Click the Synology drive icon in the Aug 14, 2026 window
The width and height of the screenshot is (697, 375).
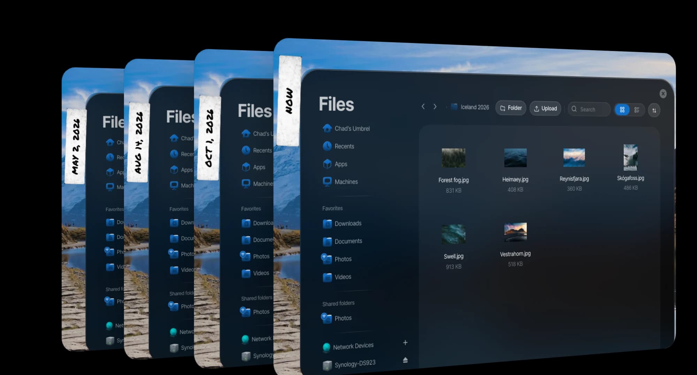coord(174,347)
